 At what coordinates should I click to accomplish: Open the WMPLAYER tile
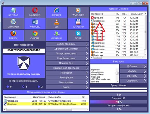tap(78, 12)
